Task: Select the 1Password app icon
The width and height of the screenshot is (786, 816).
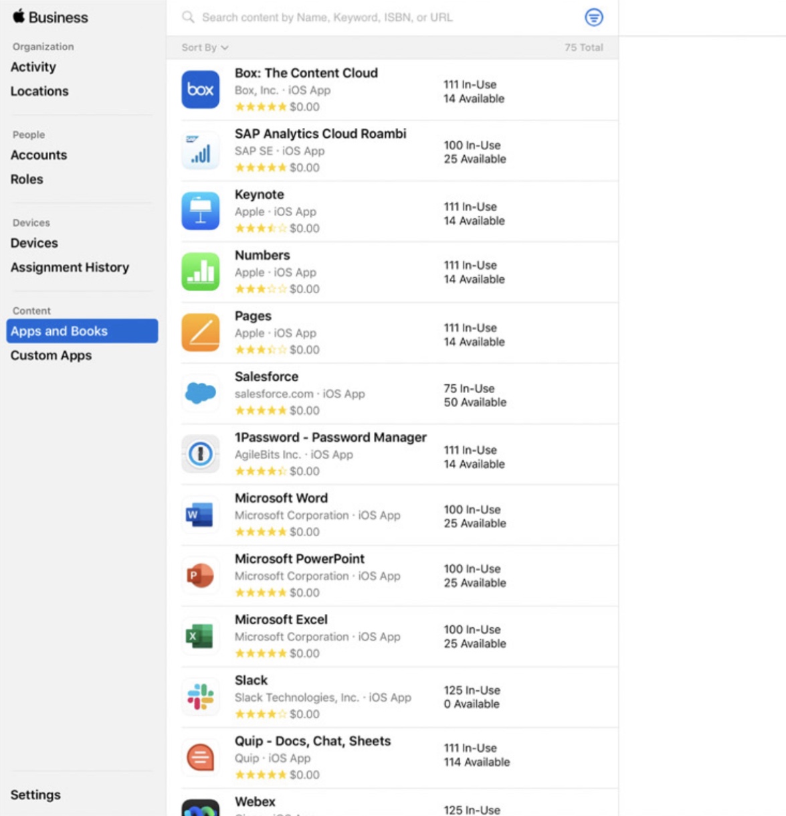Action: [x=200, y=454]
